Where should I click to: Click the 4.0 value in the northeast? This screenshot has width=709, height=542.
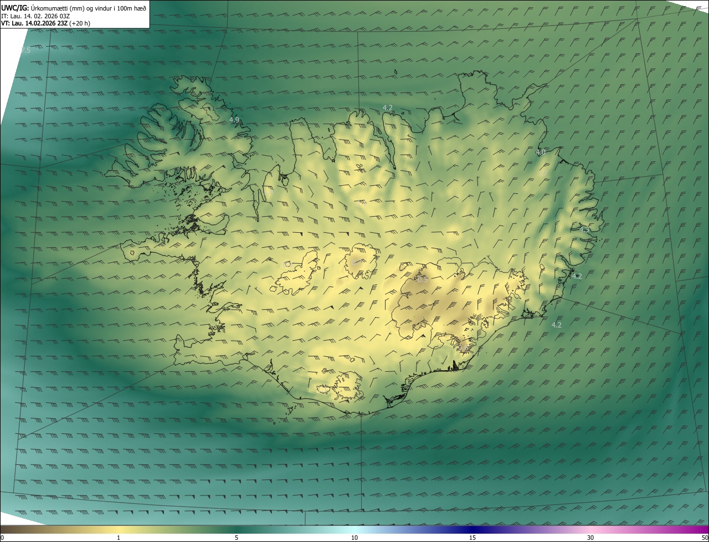click(x=541, y=152)
